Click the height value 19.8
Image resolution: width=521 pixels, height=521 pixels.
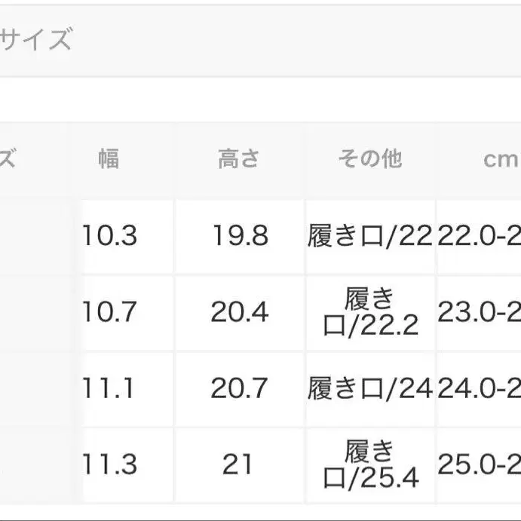(x=240, y=237)
